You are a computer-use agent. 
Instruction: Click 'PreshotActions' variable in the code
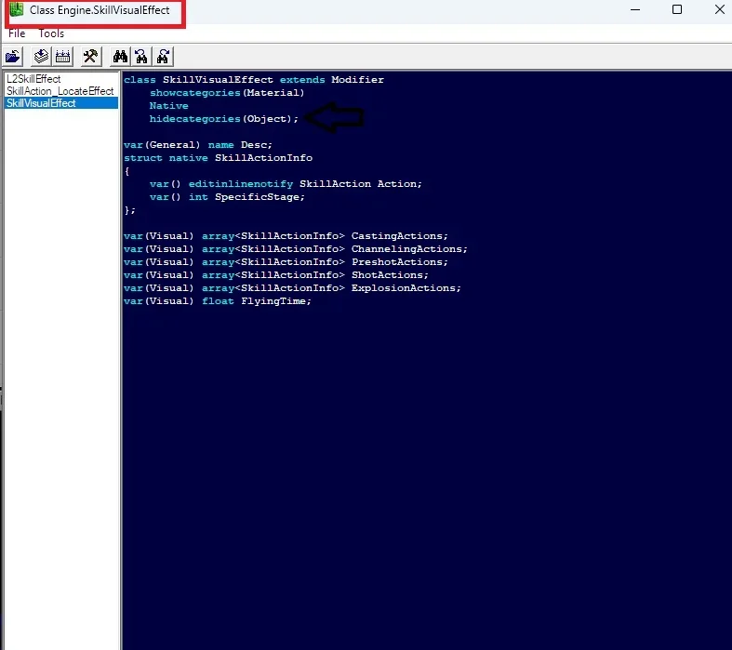397,262
